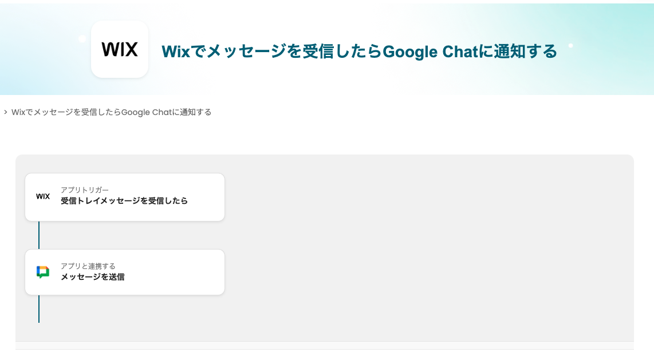
Task: Open the メッセージを送信 action step
Action: (x=93, y=277)
